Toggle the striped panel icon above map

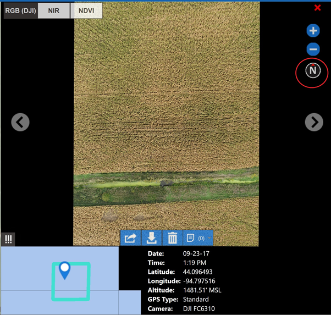8,239
